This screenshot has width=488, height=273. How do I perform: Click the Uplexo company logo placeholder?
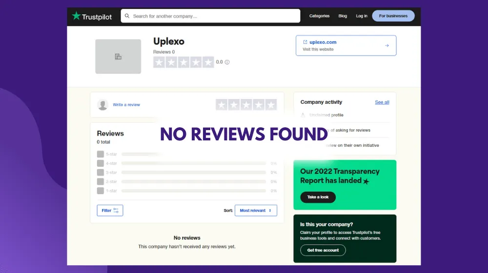pos(118,57)
